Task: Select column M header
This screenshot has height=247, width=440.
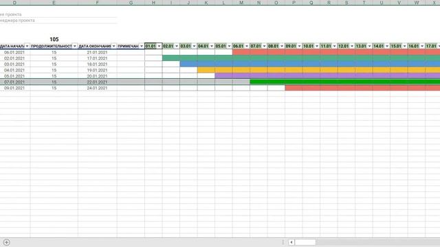Action: tap(241, 2)
